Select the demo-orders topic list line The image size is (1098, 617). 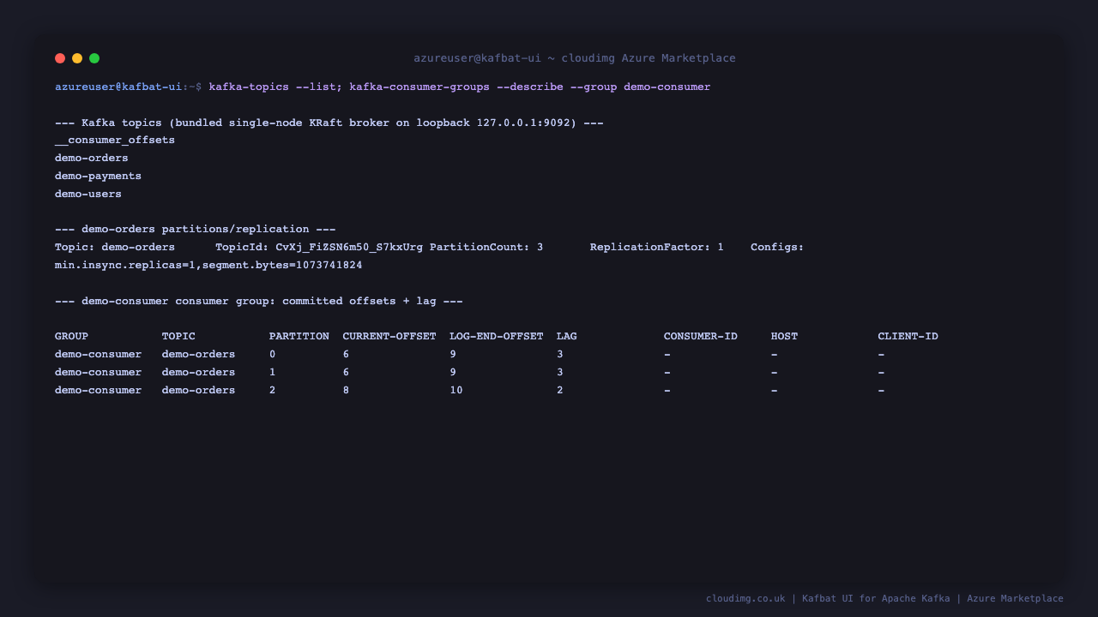click(92, 159)
